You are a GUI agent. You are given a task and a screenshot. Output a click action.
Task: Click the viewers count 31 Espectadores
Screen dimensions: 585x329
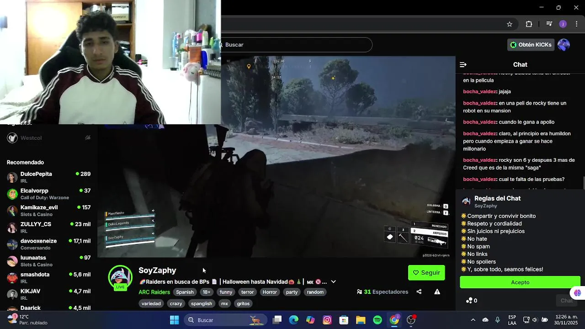[x=383, y=292]
